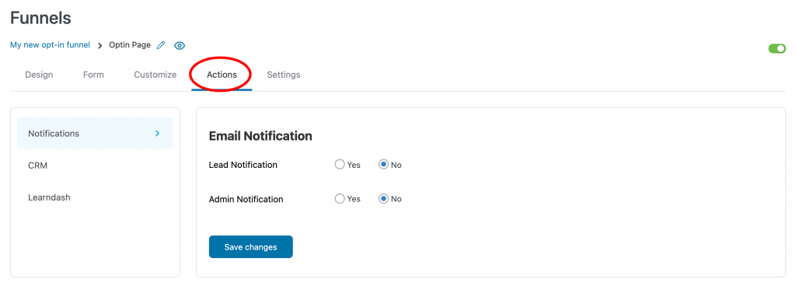The image size is (796, 290).
Task: Open the Design tab
Action: (39, 75)
